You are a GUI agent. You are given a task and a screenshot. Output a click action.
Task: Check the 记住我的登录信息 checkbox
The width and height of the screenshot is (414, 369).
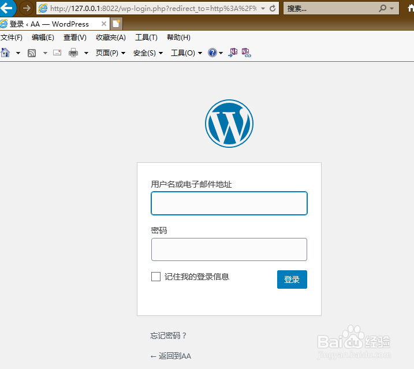click(x=156, y=277)
